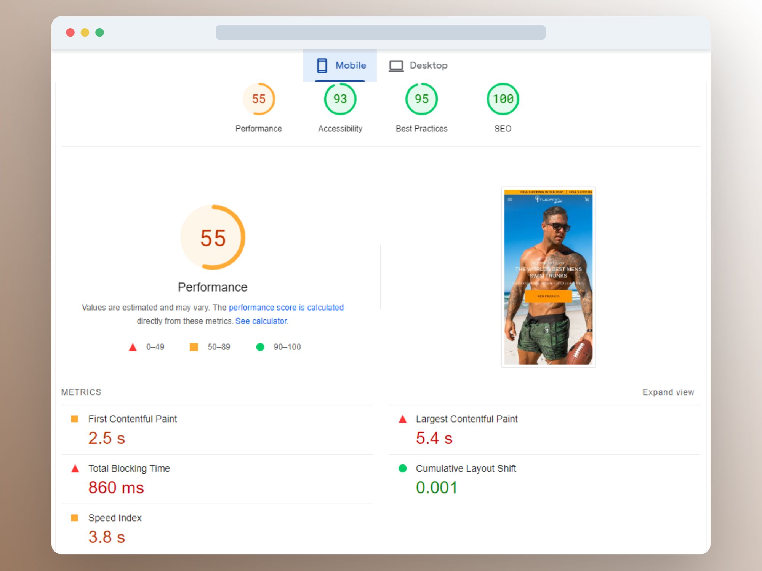762x571 pixels.
Task: Click the '5.4 s' value
Action: coord(434,438)
